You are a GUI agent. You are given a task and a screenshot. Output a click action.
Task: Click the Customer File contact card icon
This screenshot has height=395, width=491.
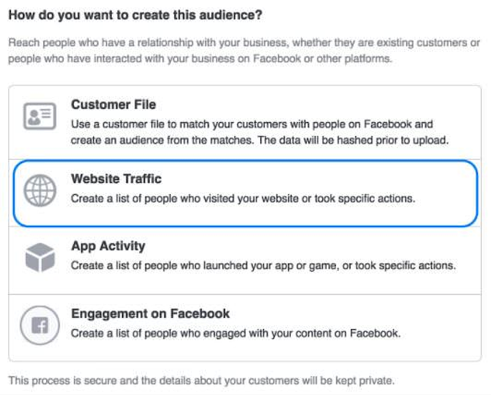(x=40, y=116)
